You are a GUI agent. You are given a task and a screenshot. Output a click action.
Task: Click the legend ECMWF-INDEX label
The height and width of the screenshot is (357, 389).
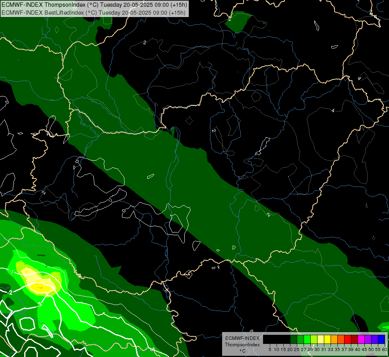(242, 338)
